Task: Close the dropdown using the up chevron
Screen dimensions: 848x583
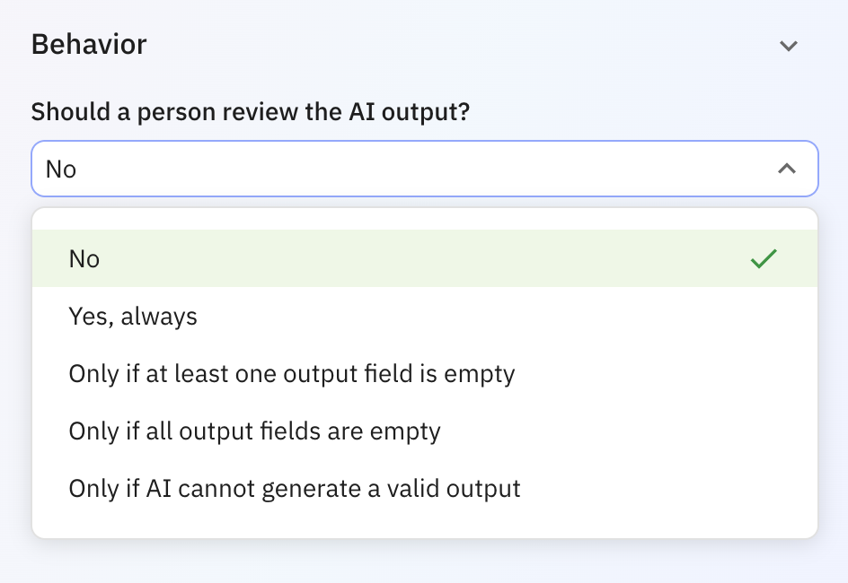Action: [787, 169]
